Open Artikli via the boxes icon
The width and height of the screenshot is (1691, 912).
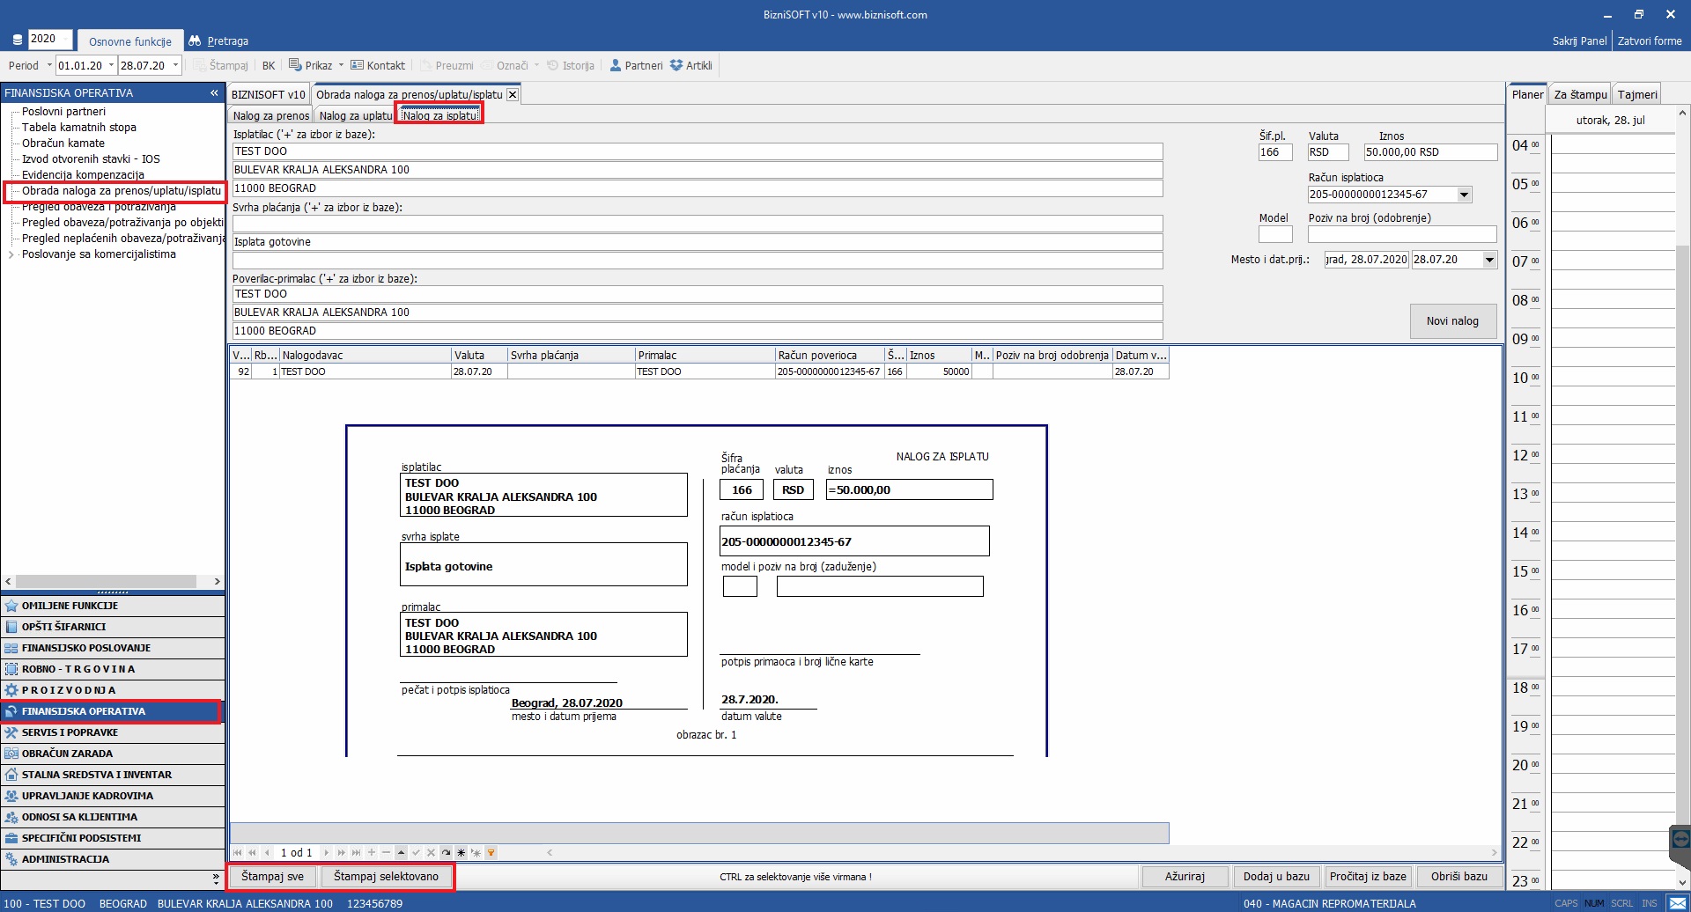click(676, 65)
